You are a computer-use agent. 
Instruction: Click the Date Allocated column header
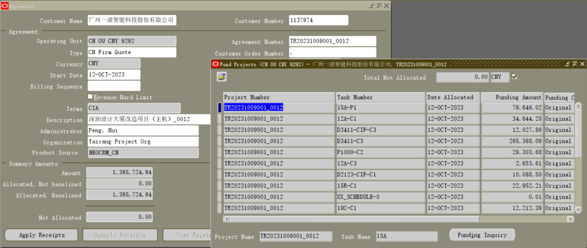pyautogui.click(x=453, y=97)
